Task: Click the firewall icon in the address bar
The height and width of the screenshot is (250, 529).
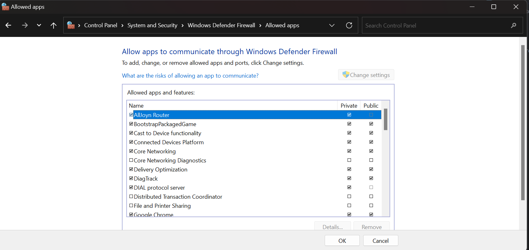Action: point(71,25)
